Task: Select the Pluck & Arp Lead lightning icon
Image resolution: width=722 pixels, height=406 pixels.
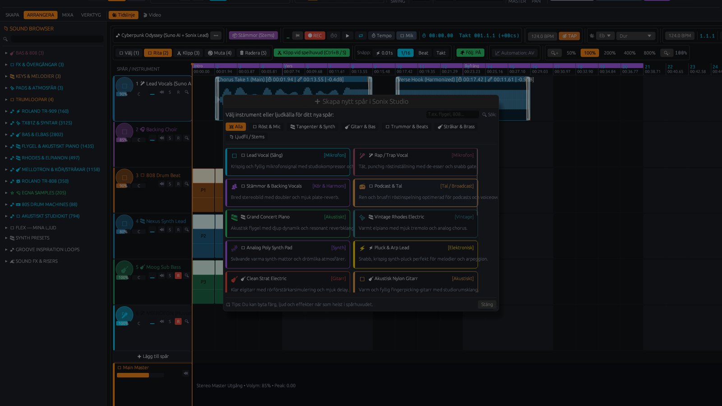Action: [x=362, y=248]
